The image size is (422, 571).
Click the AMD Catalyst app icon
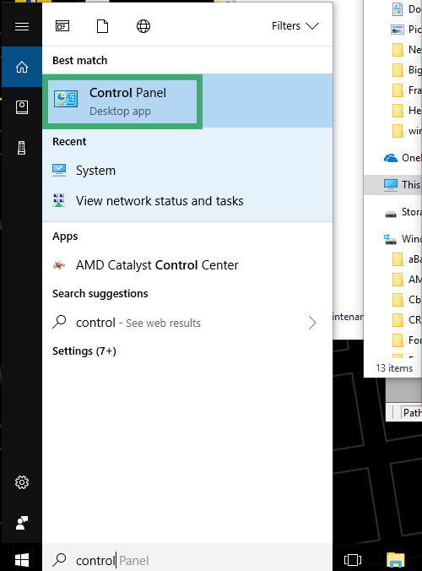(x=59, y=265)
